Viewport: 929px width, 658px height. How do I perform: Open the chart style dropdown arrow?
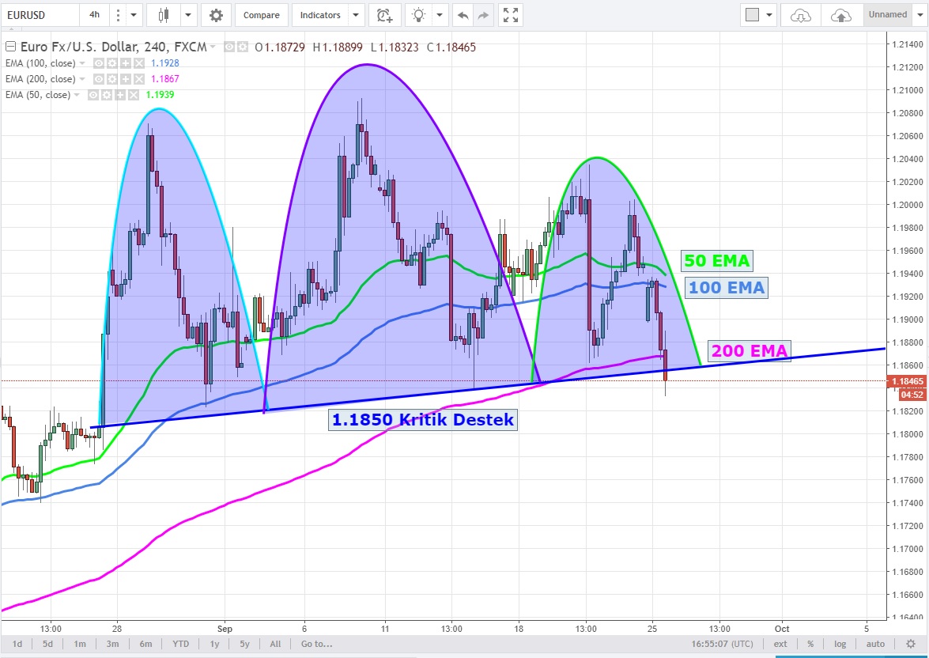click(x=188, y=15)
